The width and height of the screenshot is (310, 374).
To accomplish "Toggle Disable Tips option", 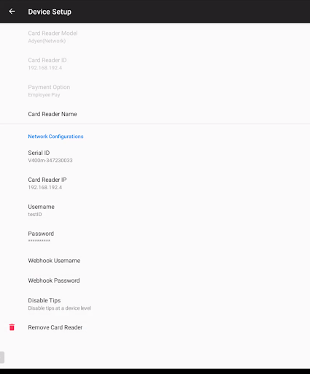I will click(155, 304).
